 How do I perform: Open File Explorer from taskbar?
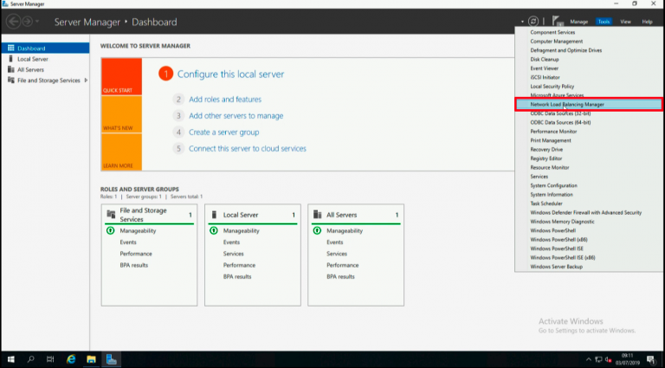click(91, 359)
